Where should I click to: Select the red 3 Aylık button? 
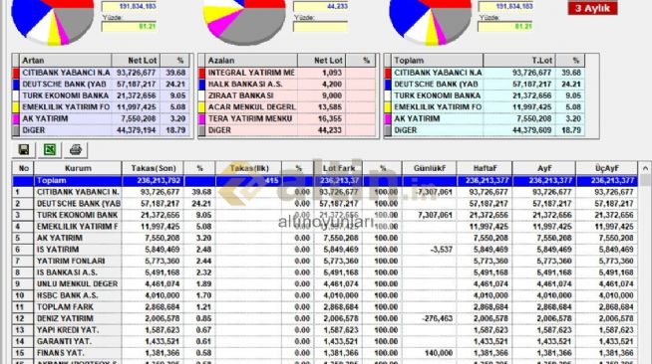(x=592, y=8)
